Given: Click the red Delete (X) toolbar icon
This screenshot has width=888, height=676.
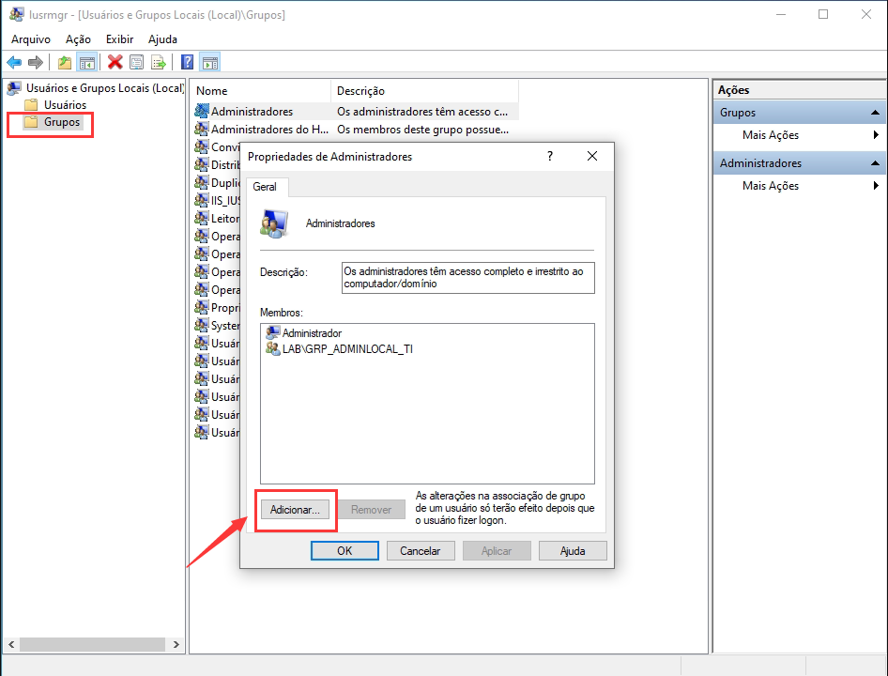Looking at the screenshot, I should click(x=114, y=62).
